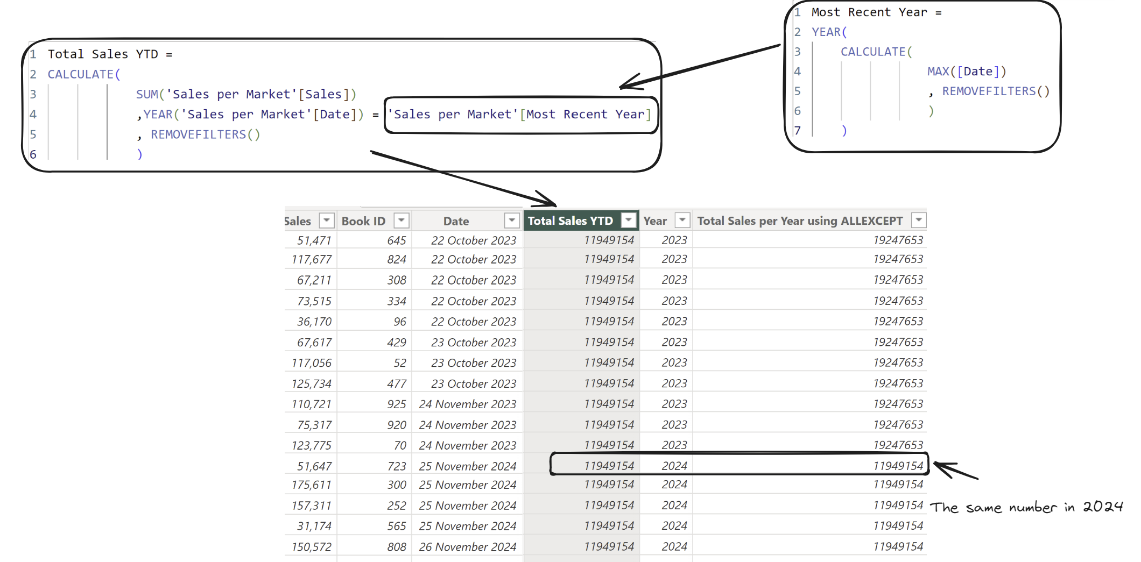The width and height of the screenshot is (1141, 562).
Task: Open the Year column filter dropdown
Action: 682,220
